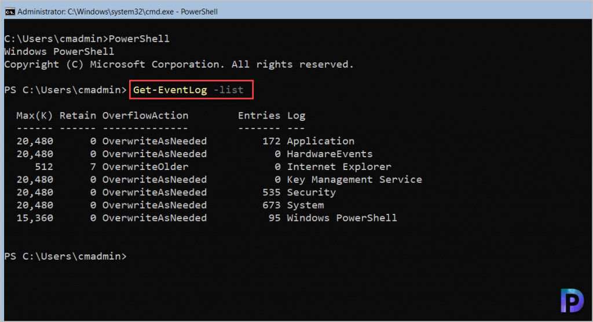Click the 'Windows PowerShell' log name in table

tap(342, 218)
